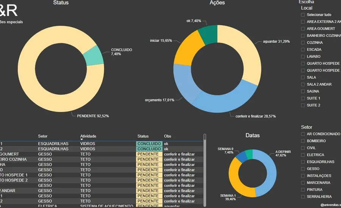The image size is (341, 208).
Task: Tick the SUITE 1 checkbox
Action: pyautogui.click(x=303, y=98)
